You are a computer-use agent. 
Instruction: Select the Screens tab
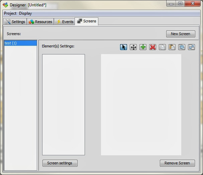point(87,21)
